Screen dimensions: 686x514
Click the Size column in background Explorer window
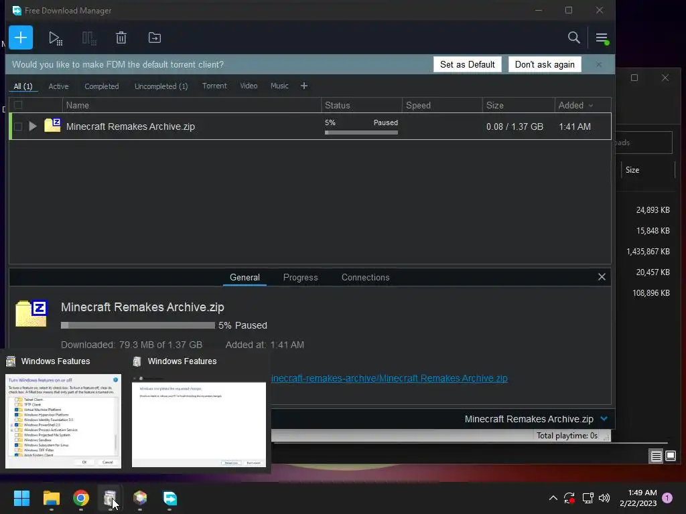point(647,170)
